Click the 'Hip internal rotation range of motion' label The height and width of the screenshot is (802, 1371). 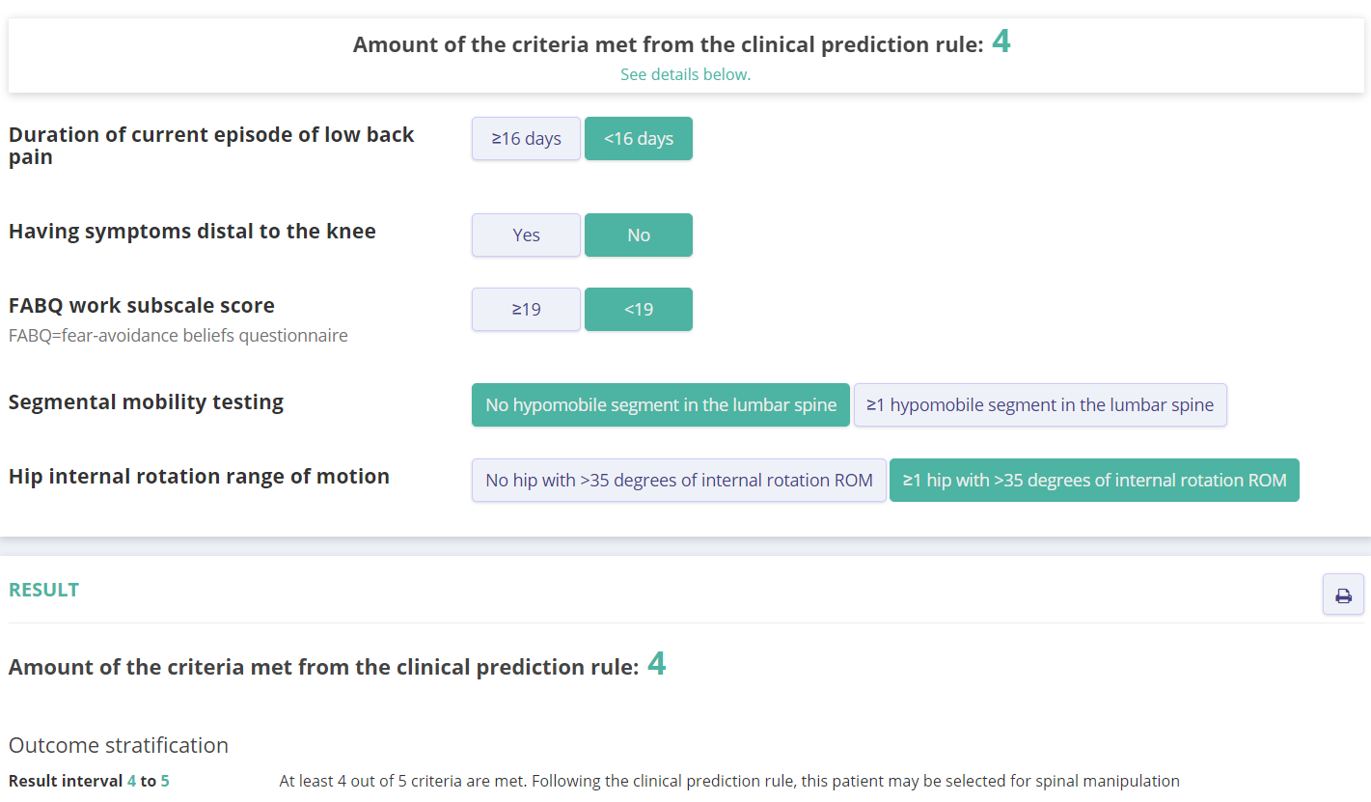pos(199,476)
